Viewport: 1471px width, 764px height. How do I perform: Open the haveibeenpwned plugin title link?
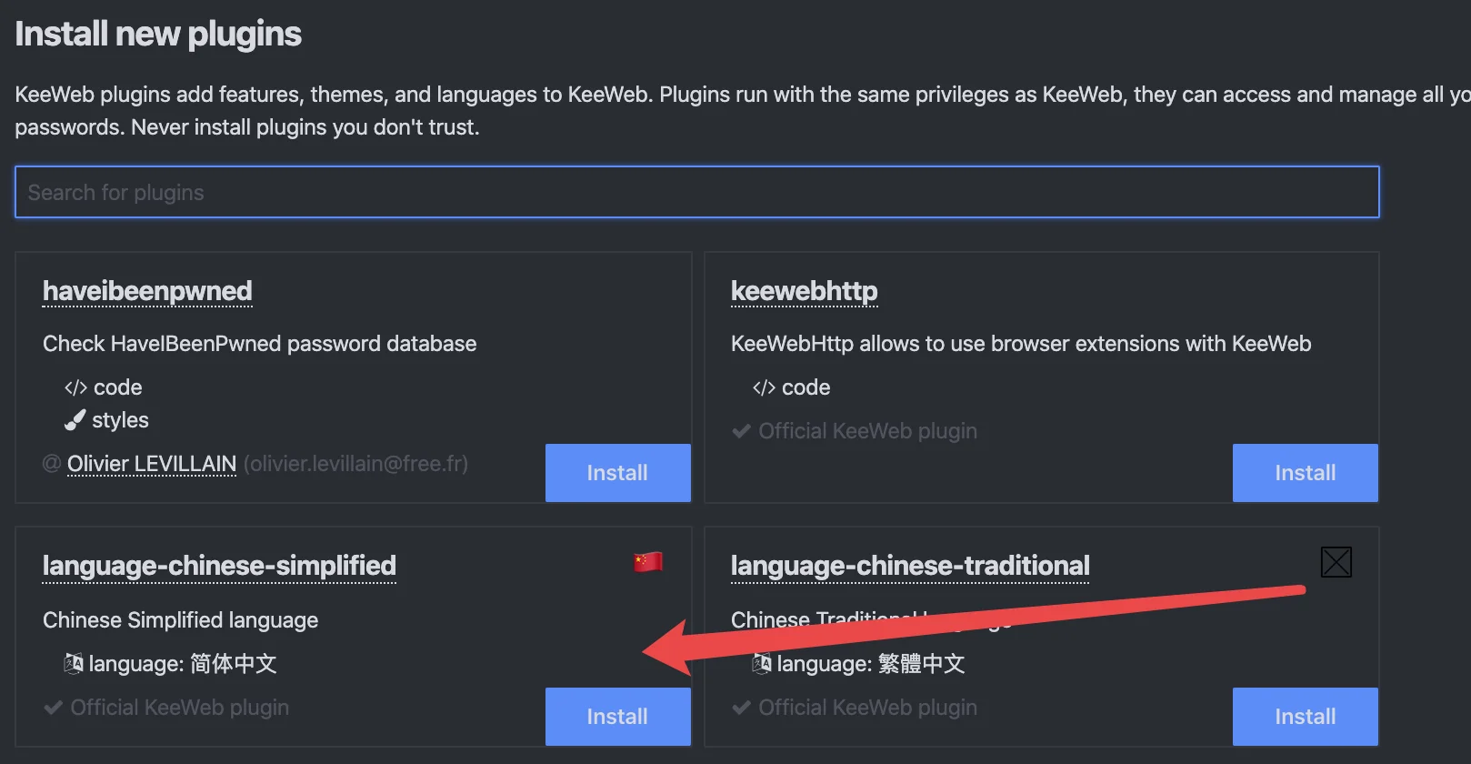(147, 291)
